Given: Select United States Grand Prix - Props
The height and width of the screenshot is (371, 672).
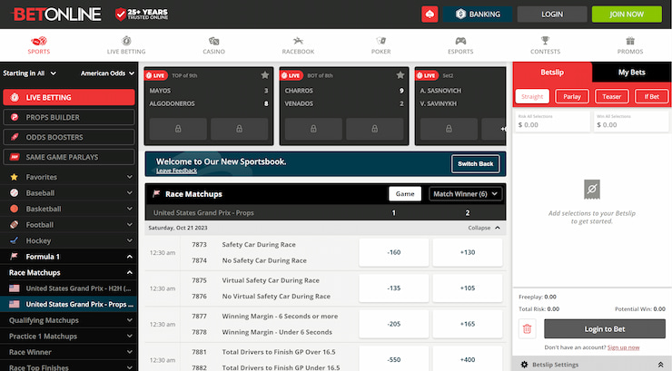Looking at the screenshot, I should coord(69,304).
